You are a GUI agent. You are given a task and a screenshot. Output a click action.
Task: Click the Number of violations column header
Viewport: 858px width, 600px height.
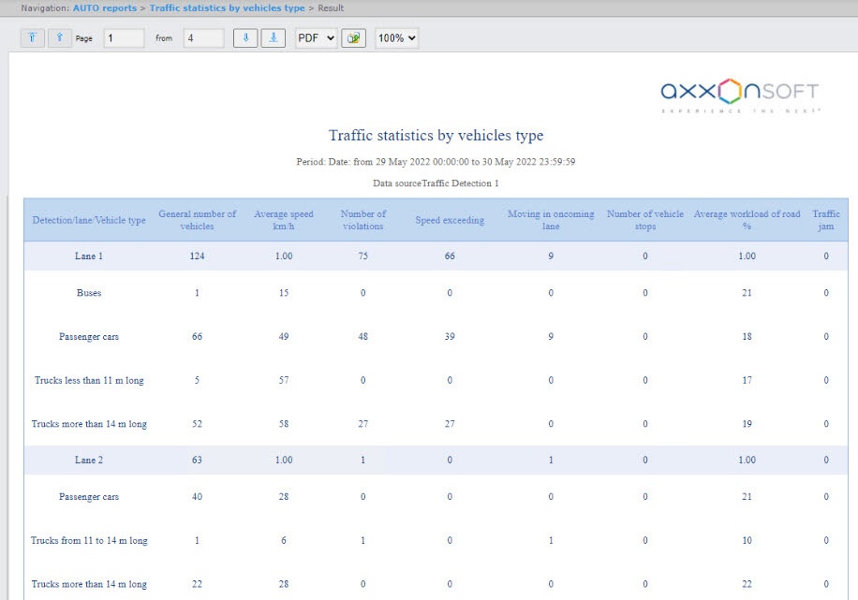tap(362, 220)
